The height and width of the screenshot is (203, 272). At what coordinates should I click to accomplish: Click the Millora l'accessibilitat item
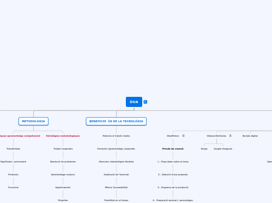(116, 187)
